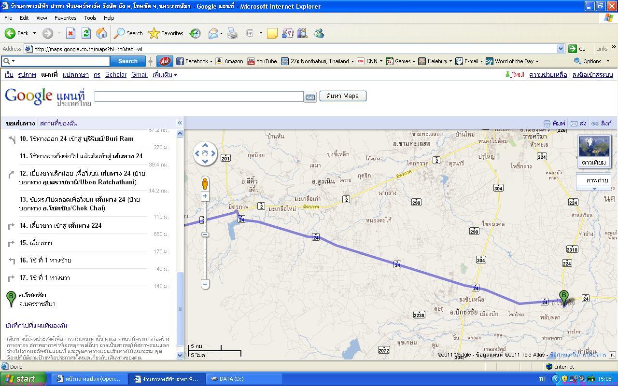This screenshot has height=386, width=618.
Task: Click the Ask toolbar search input field
Action: click(x=56, y=61)
